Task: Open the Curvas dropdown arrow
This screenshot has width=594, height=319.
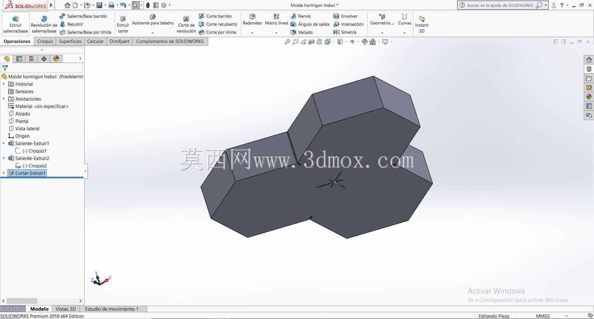Action: 404,33
